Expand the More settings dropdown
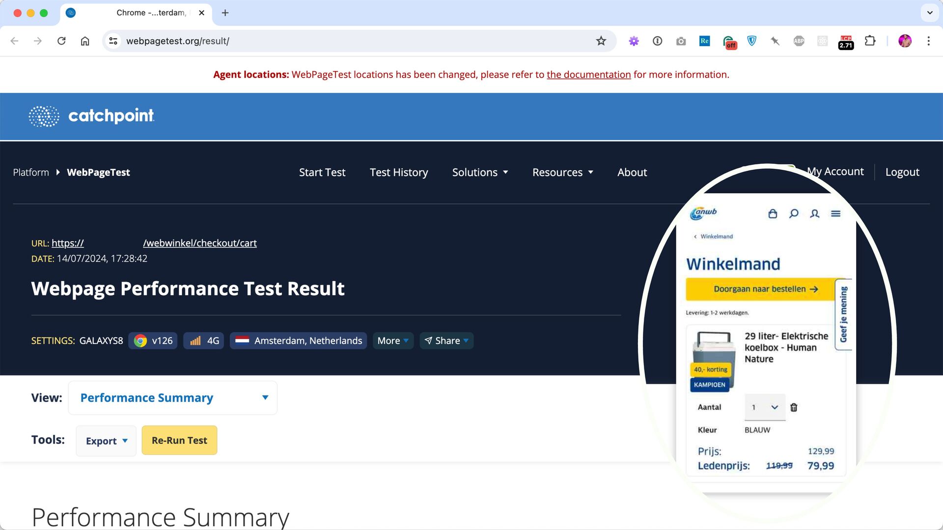 coord(393,341)
